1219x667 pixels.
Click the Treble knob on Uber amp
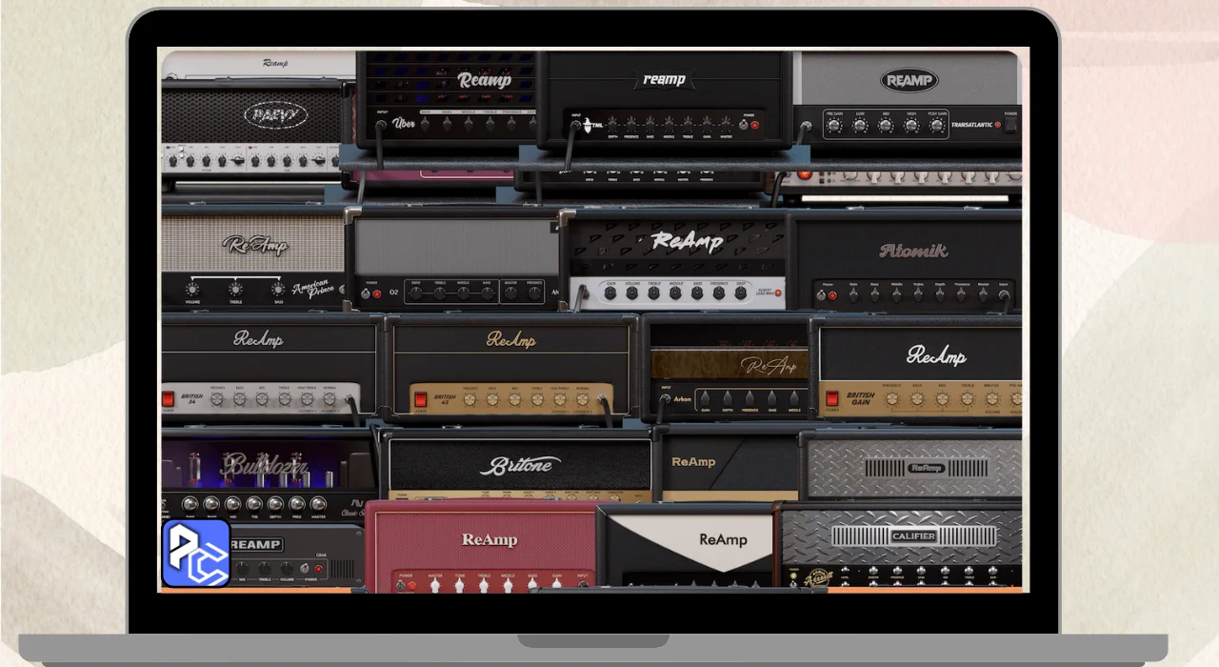[490, 125]
